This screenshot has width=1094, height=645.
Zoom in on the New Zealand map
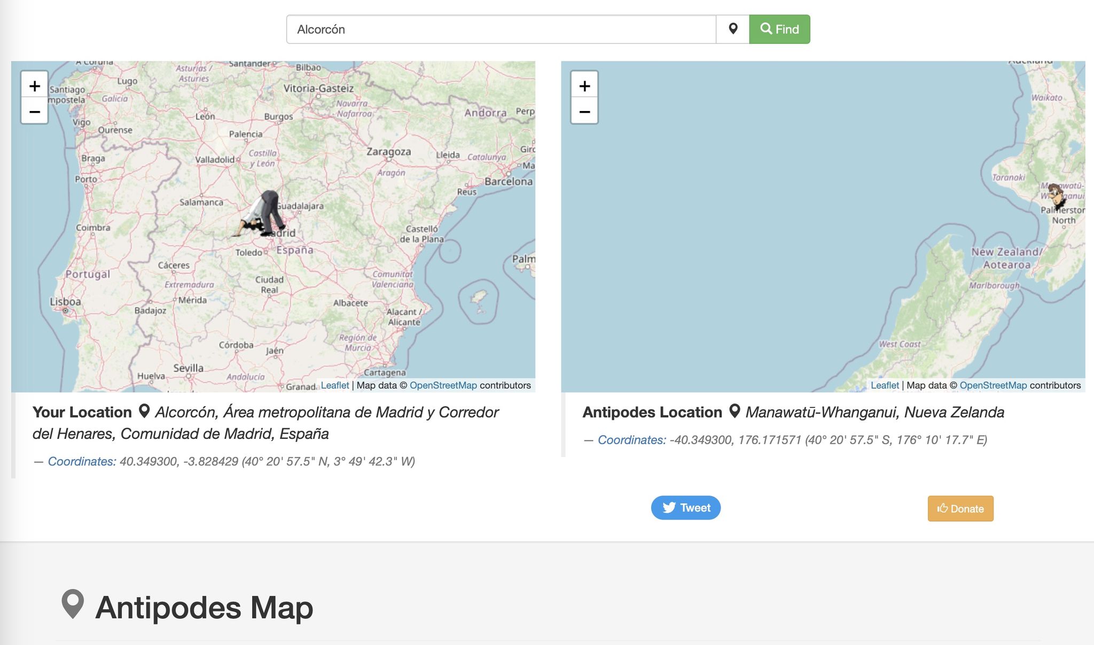tap(584, 85)
